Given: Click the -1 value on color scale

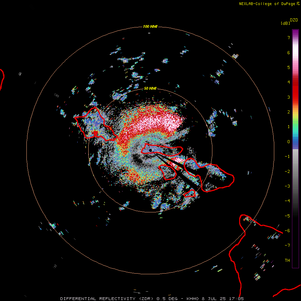Looking at the screenshot, I should [287, 157].
